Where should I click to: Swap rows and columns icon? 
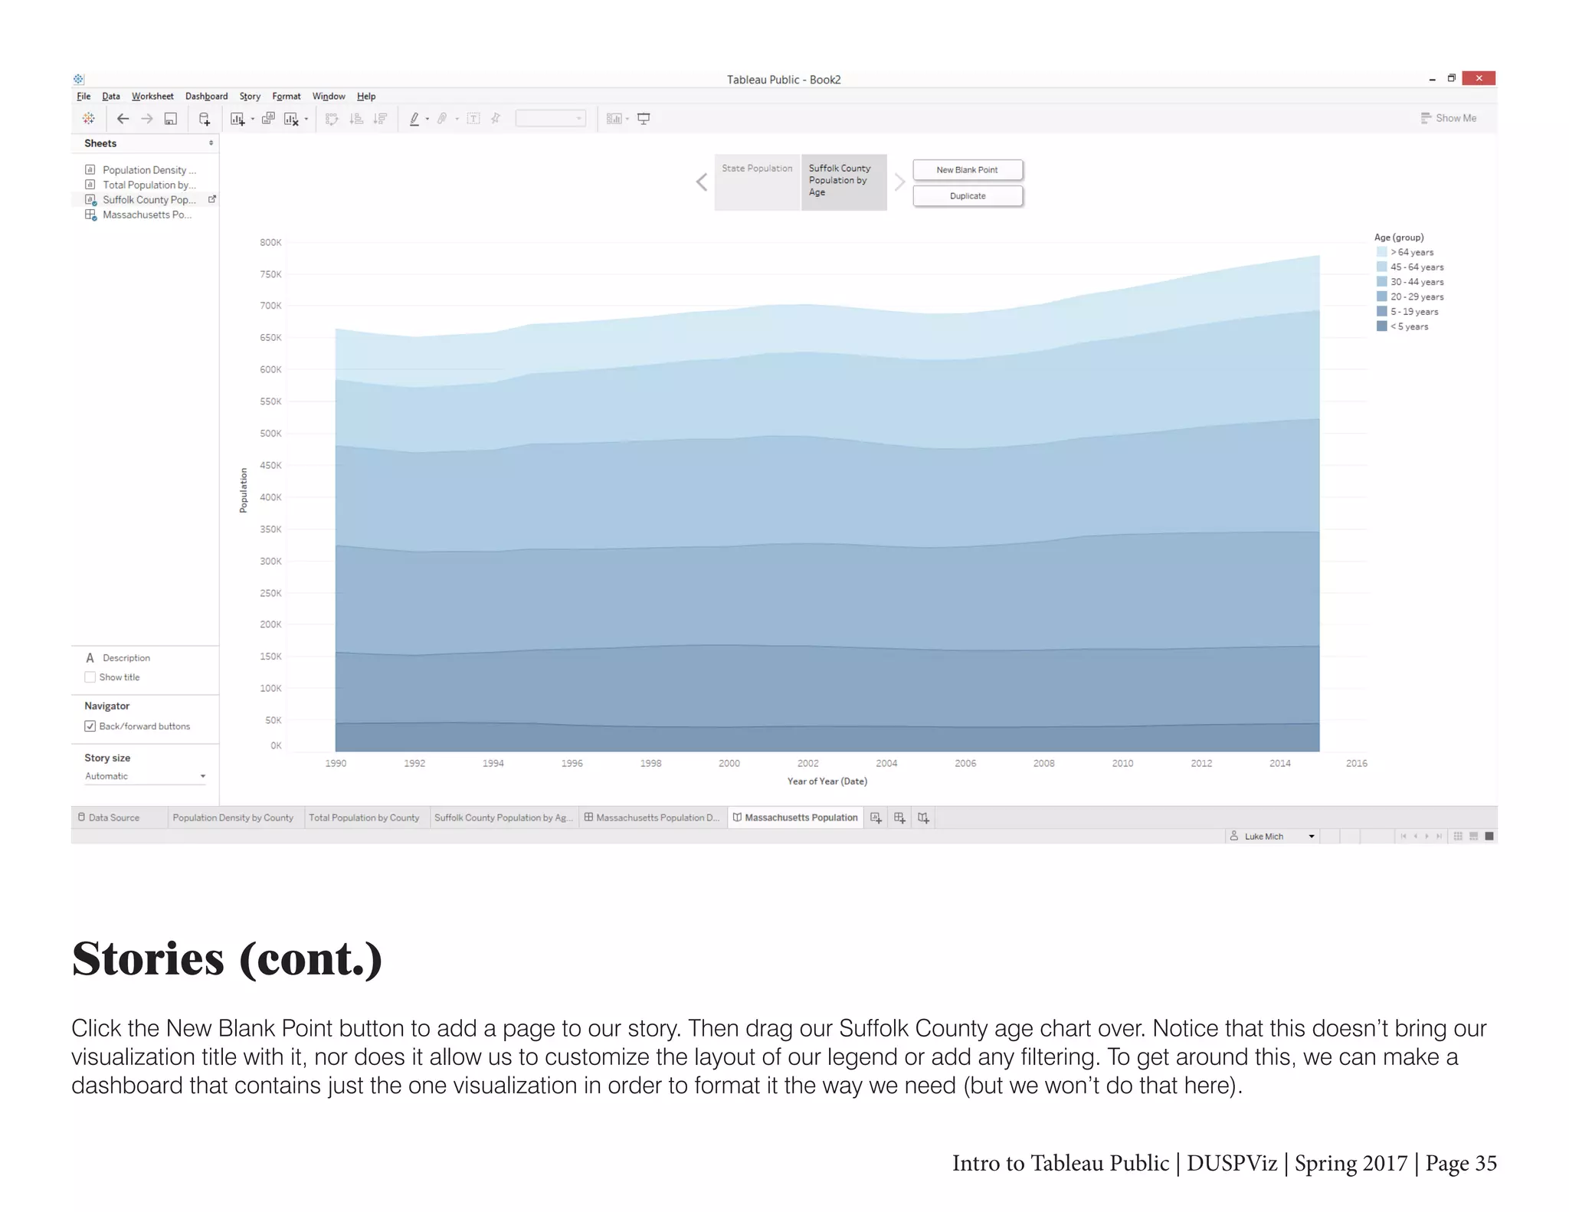coord(332,119)
